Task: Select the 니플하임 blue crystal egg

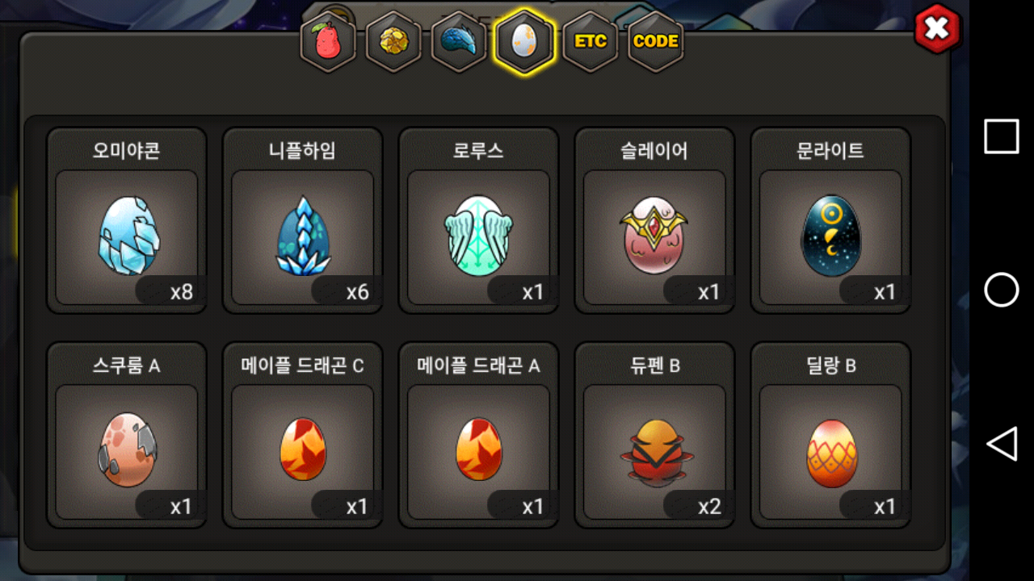Action: [303, 220]
